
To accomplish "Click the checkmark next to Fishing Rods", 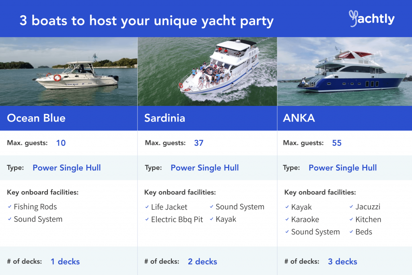I will click(10, 207).
